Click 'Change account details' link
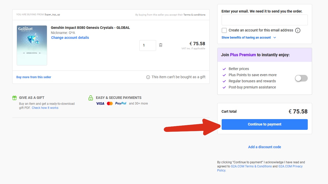328x184 pixels. click(70, 38)
